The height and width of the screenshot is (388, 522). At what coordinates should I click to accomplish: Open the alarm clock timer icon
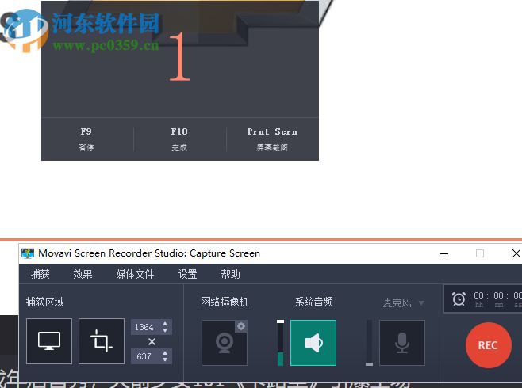pyautogui.click(x=459, y=299)
